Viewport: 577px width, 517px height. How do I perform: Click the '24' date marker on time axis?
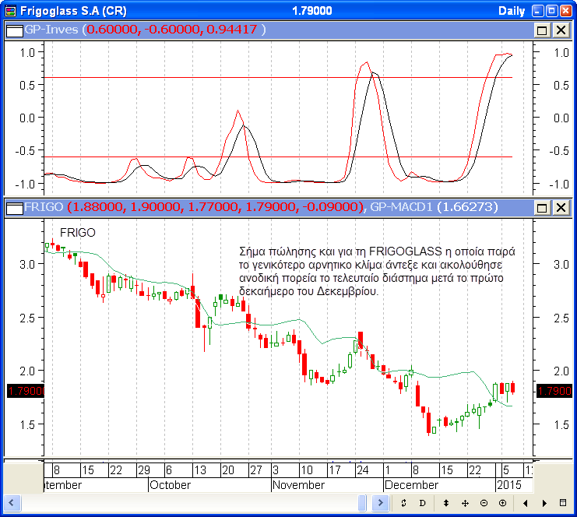[362, 470]
